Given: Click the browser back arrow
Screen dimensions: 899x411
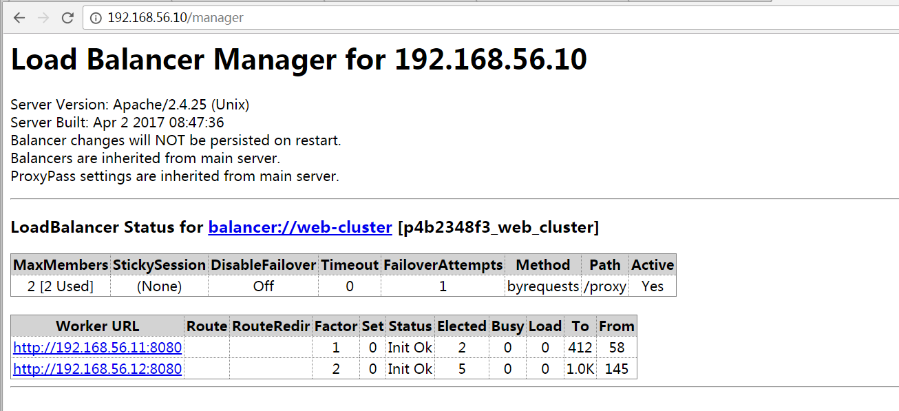Looking at the screenshot, I should [19, 18].
